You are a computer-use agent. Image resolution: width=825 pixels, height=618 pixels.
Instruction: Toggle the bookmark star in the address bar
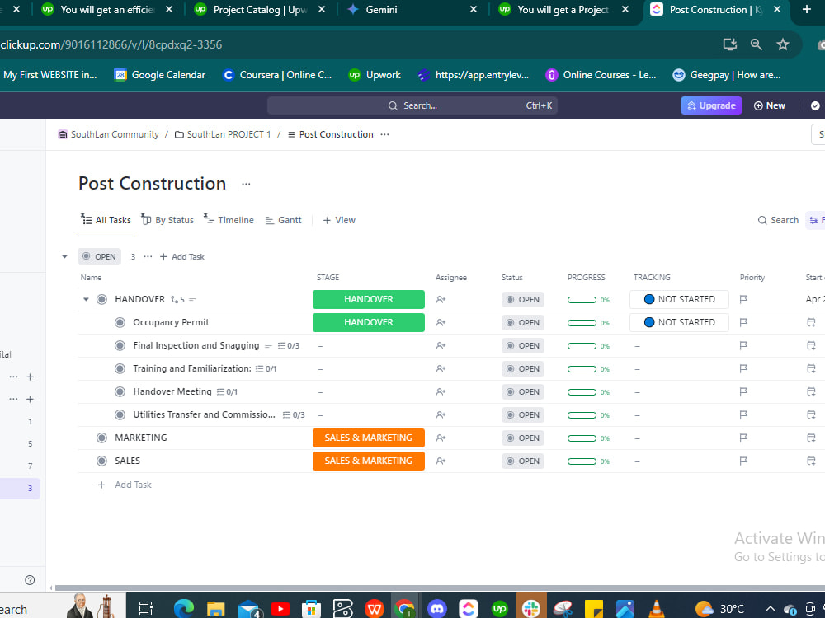[783, 44]
